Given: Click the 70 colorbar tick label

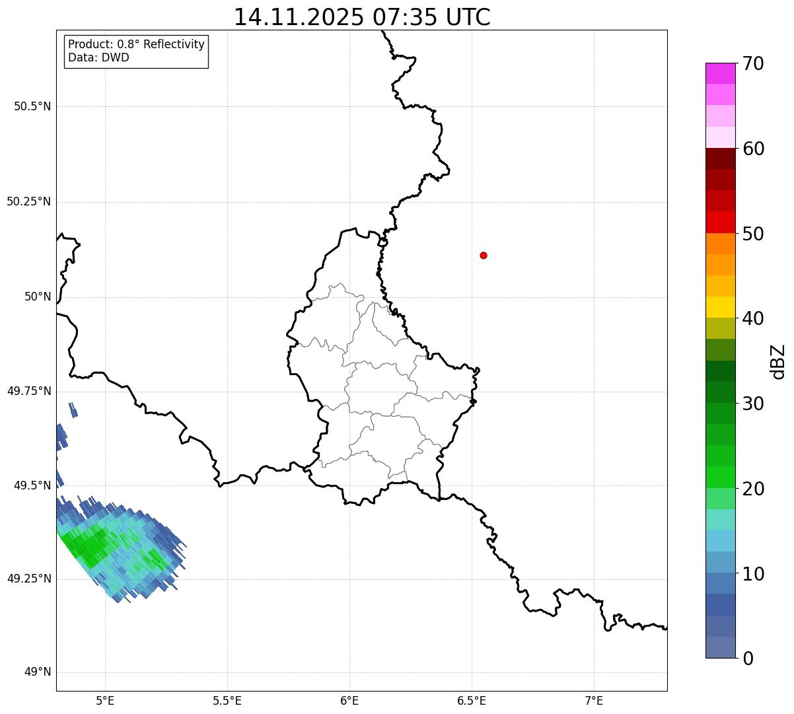Looking at the screenshot, I should 753,63.
